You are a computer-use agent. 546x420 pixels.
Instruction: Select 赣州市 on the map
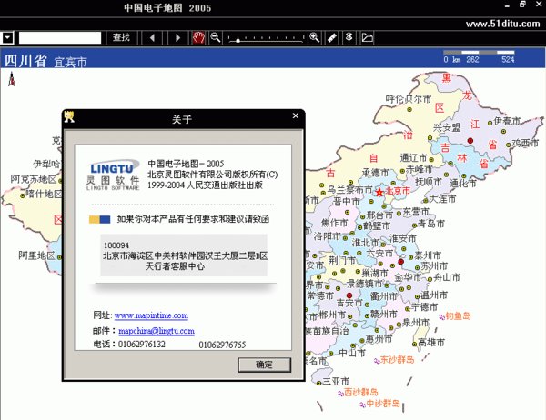click(x=384, y=315)
